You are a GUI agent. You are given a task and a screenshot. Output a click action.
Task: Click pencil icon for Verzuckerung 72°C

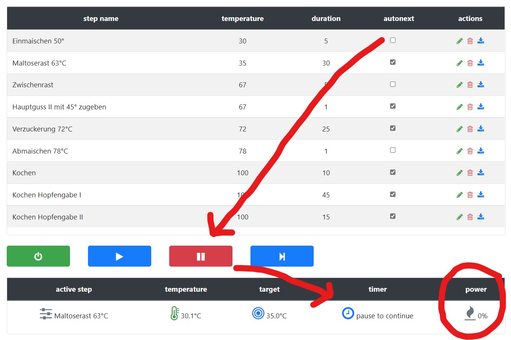pos(459,129)
